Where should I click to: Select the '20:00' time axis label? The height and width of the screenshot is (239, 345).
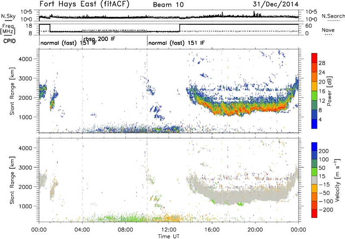[x=255, y=230]
